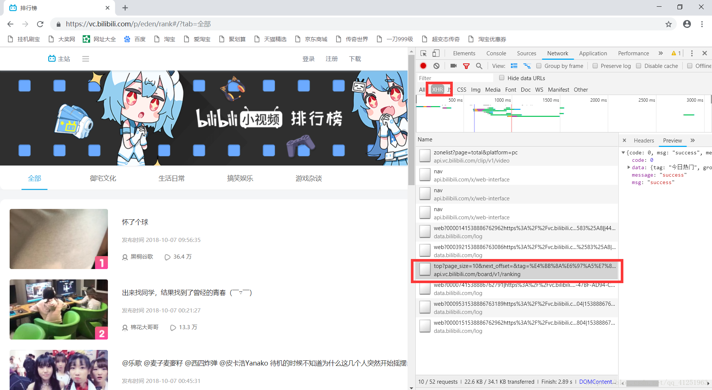Bookmark this page with star icon
Screen dimensions: 712x390
pos(669,24)
